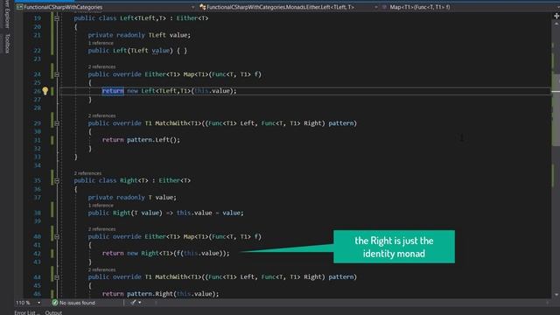560x315 pixels.
Task: Click '2 references' CodeLens above line 44 MatchWith
Action: click(x=101, y=269)
